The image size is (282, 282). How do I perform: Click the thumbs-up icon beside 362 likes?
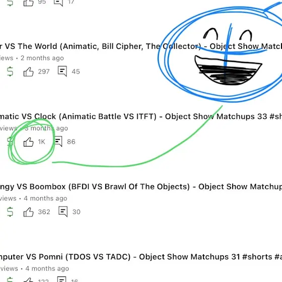28,212
